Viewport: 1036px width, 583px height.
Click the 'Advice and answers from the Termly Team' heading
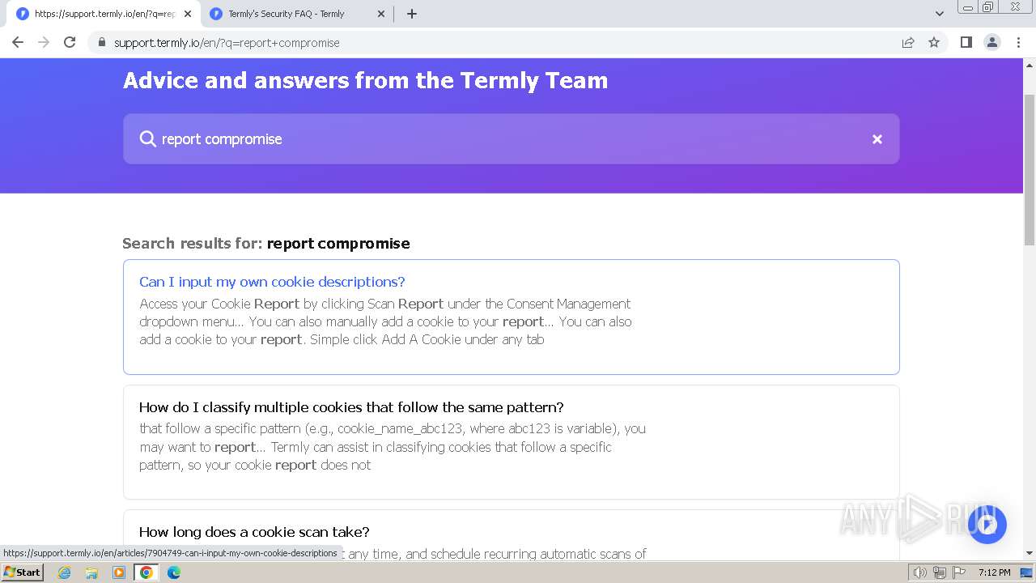365,80
